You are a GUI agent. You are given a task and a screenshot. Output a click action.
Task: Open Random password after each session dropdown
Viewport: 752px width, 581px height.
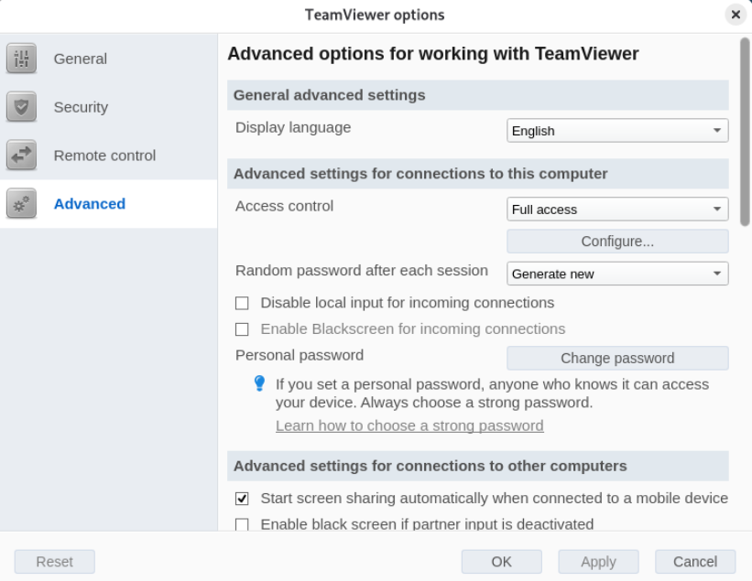pos(617,274)
